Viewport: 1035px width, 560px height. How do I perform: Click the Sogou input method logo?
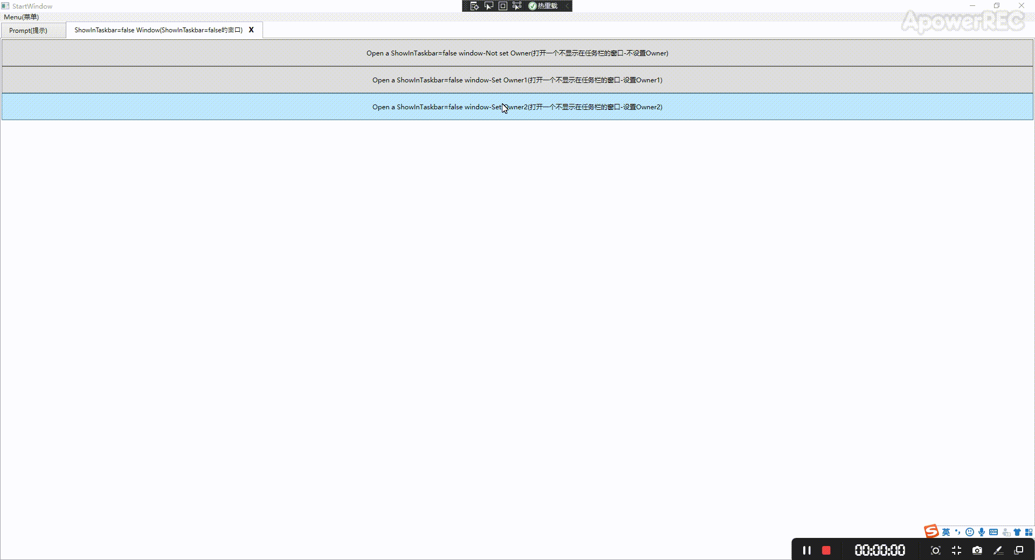point(931,531)
